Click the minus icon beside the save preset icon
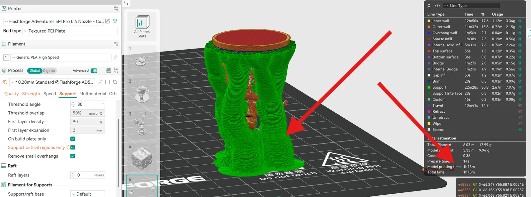The width and height of the screenshot is (531, 197). (108, 82)
